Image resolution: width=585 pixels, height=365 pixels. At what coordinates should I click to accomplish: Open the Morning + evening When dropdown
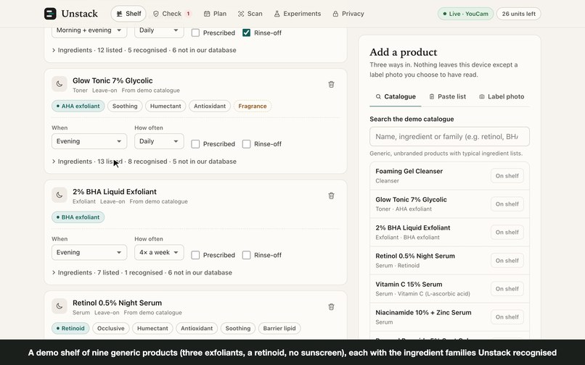click(x=89, y=30)
